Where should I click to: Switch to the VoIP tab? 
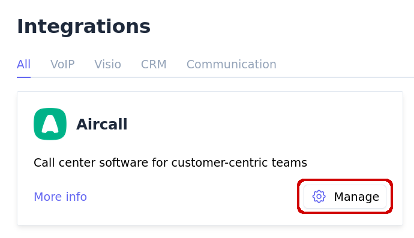pyautogui.click(x=62, y=64)
